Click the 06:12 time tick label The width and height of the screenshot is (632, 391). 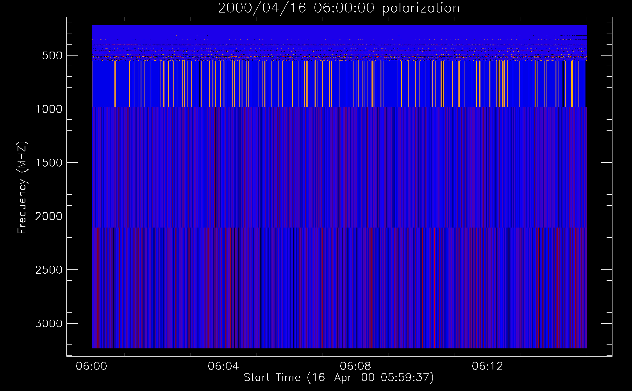[487, 366]
